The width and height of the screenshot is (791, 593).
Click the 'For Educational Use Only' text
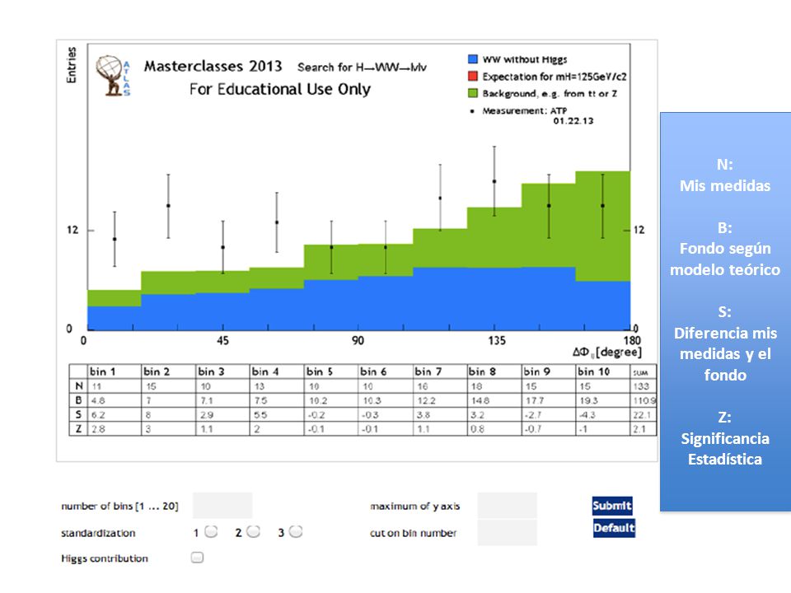pyautogui.click(x=280, y=89)
